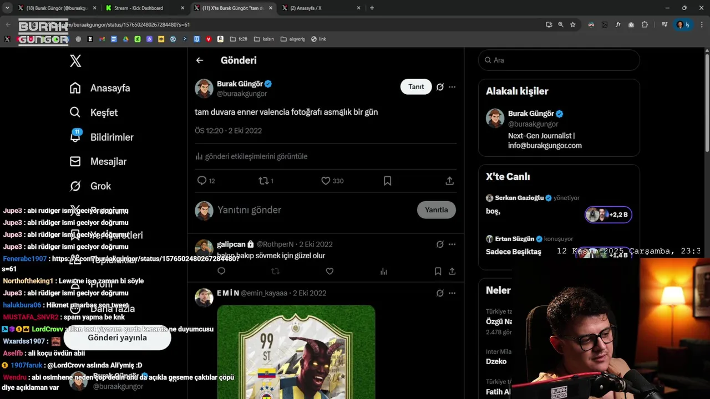Open the Extensions puzzle icon
This screenshot has width=710, height=399.
tap(645, 24)
